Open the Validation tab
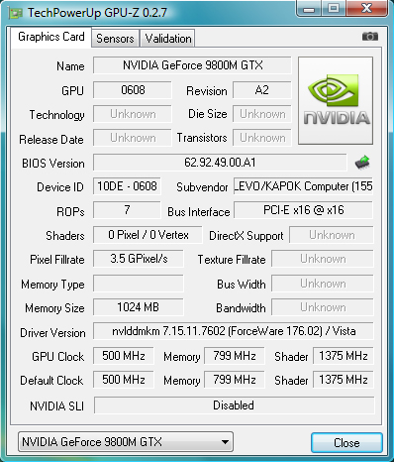Screen dimensions: 394x462 (x=168, y=39)
